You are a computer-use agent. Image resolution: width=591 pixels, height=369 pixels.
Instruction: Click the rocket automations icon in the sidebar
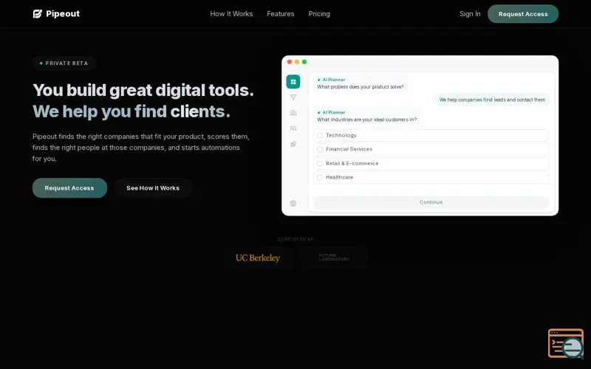pos(293,144)
